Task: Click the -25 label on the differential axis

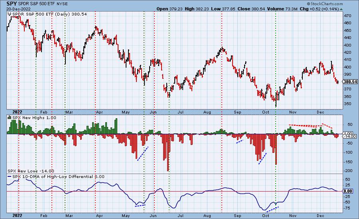Action: click(x=347, y=196)
